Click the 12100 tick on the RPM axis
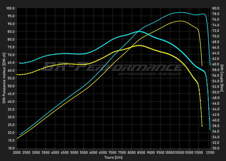Screen dimensions: 226x161 pos(210,152)
